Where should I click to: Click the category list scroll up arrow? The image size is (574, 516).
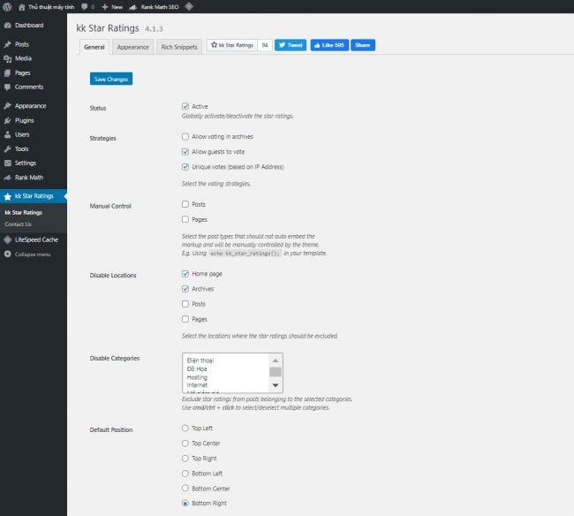[x=276, y=360]
